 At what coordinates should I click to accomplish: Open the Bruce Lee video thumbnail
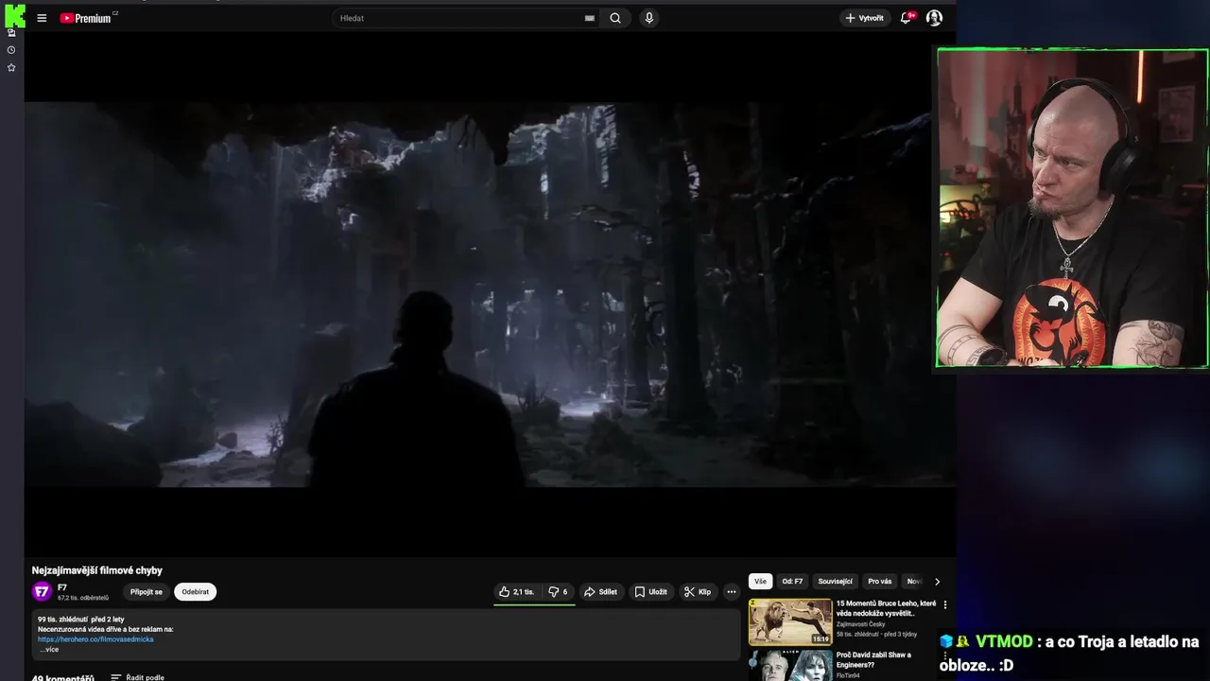790,622
